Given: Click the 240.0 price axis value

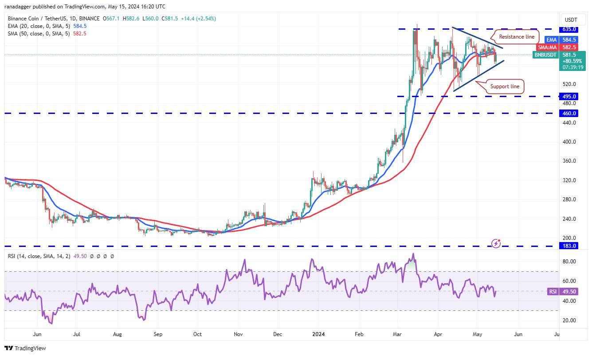Looking at the screenshot, I should (x=569, y=219).
